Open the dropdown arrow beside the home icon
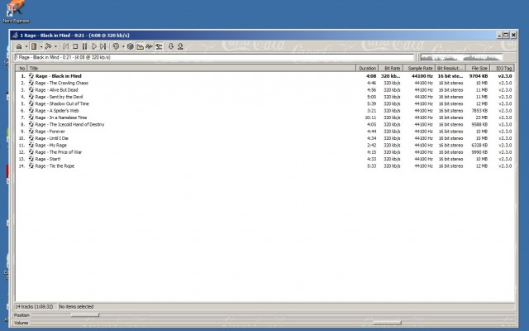Screen dimensions: 529x331 click(x=26, y=47)
